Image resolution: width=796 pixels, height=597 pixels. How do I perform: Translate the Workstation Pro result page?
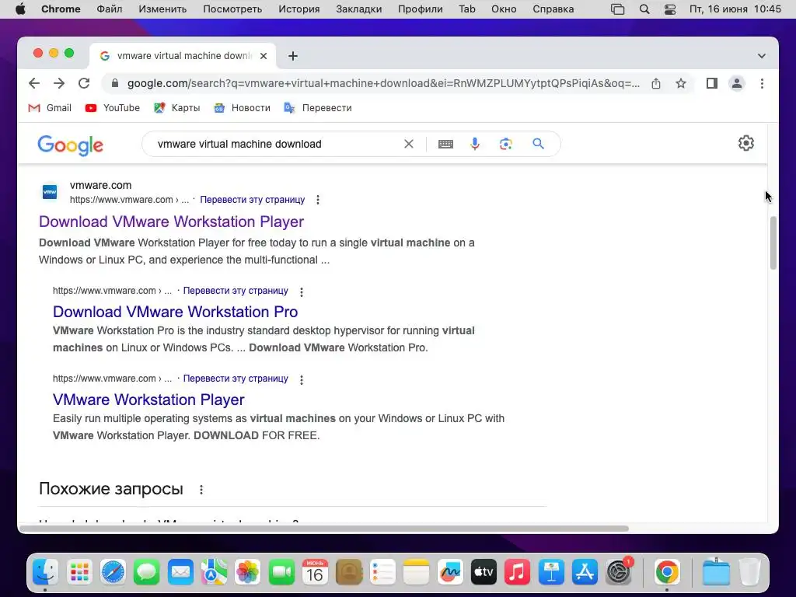click(x=236, y=291)
